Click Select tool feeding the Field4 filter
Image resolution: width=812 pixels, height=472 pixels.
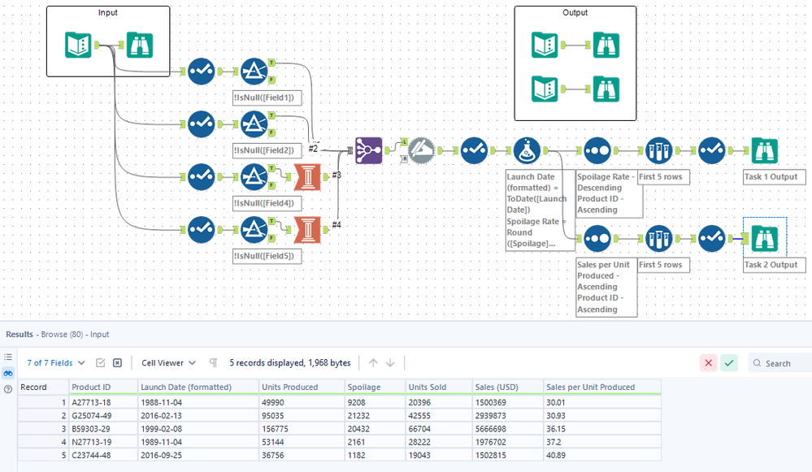tap(202, 176)
